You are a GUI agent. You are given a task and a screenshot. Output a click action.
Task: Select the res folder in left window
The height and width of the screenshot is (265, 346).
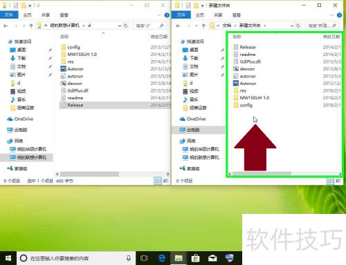pos(67,61)
